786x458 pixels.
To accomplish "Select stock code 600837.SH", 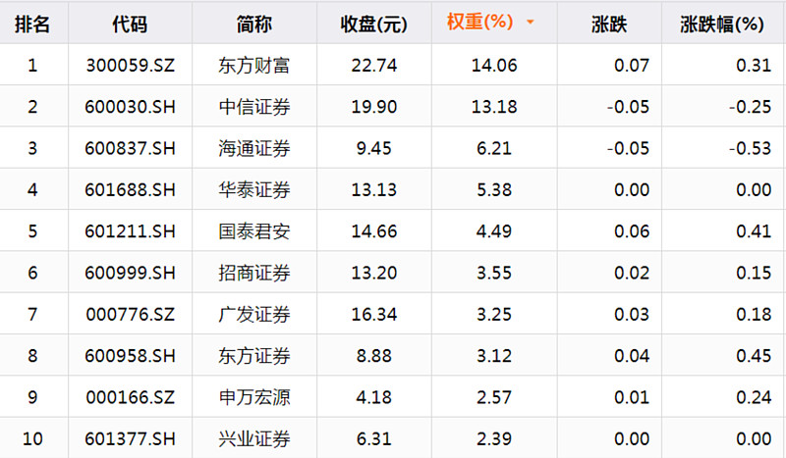I will point(131,149).
